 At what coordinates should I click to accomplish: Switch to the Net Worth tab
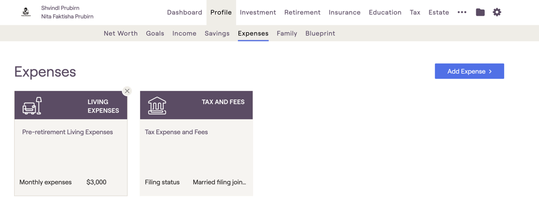tap(121, 33)
